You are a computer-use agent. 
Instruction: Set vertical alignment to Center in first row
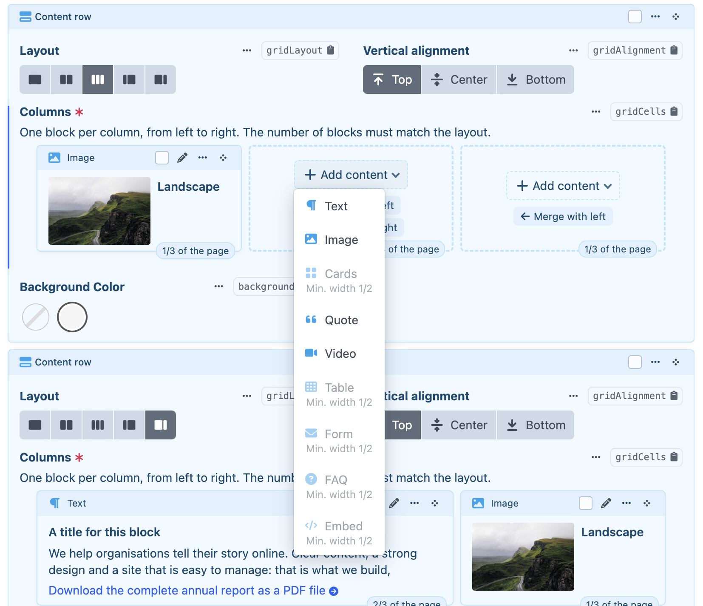click(x=459, y=79)
